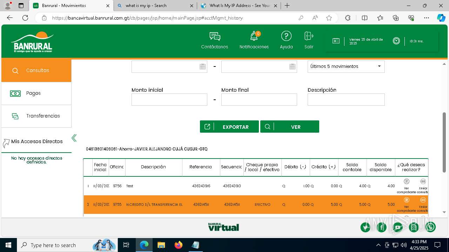449x252 pixels.
Task: Add page to favorites star icon
Action: coord(329,18)
